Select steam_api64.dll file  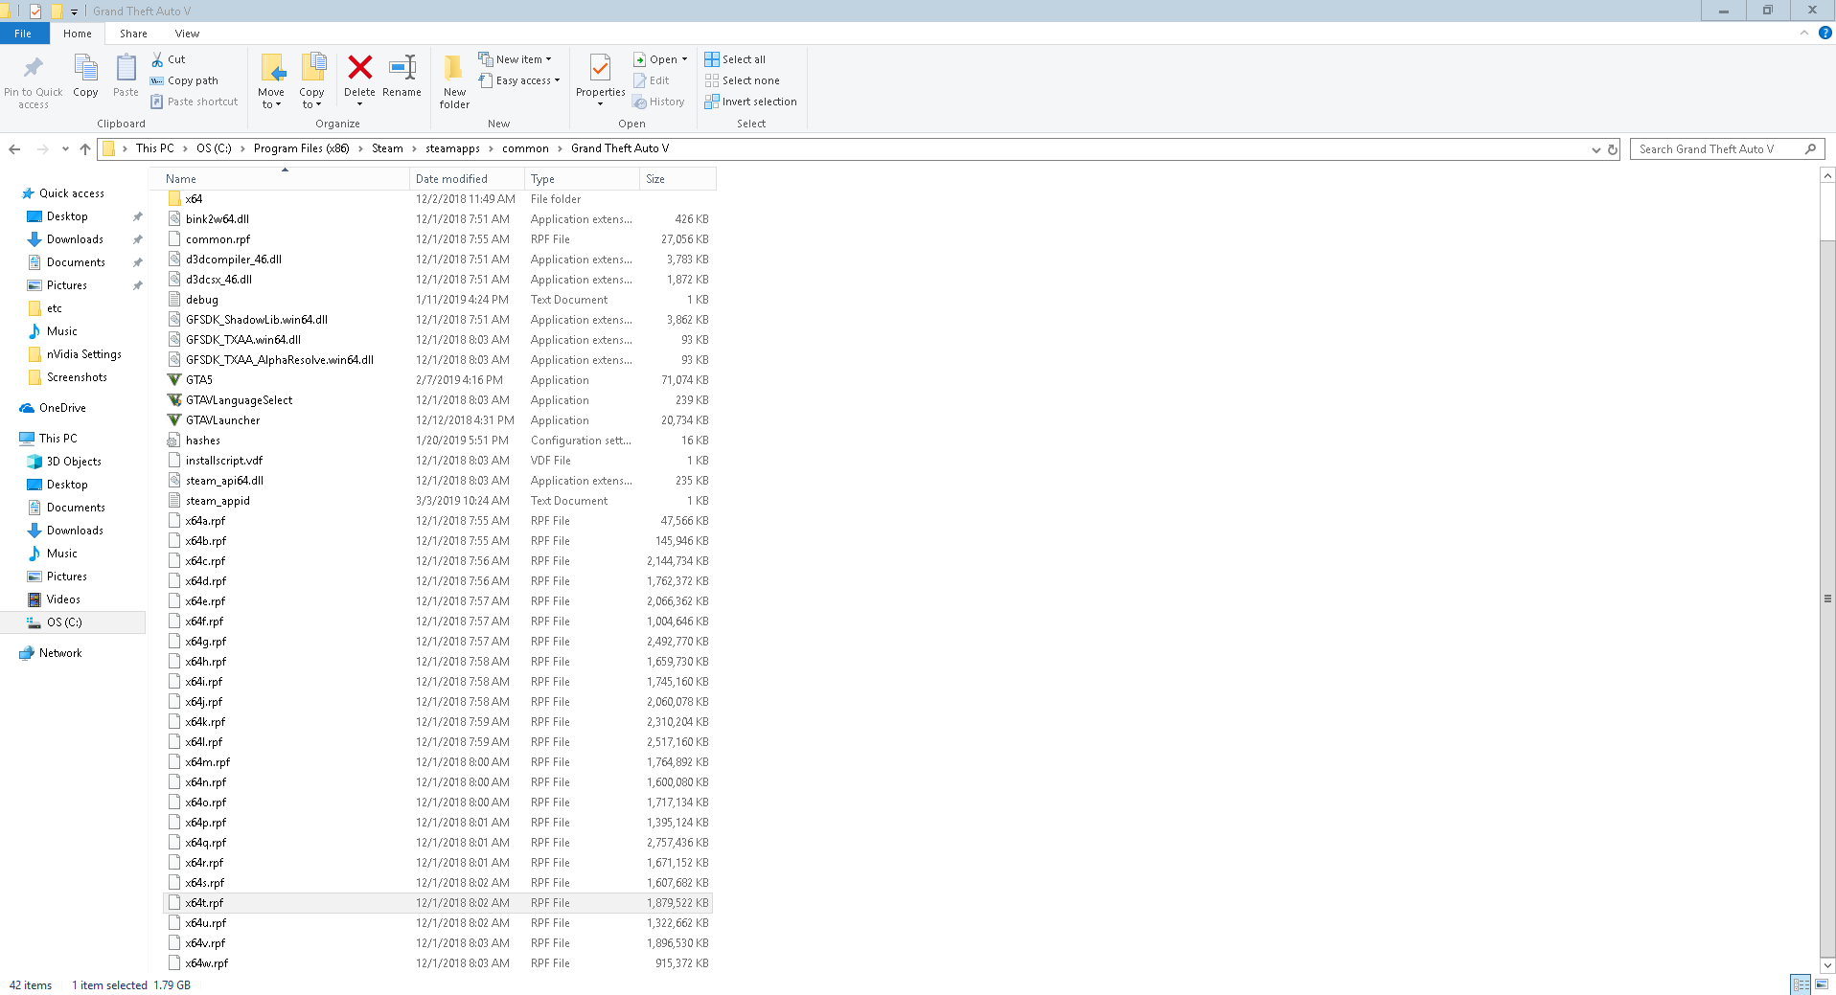click(x=438, y=481)
